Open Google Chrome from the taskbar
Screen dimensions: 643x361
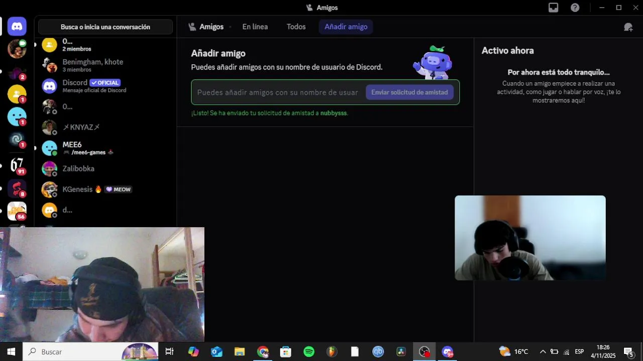click(263, 351)
